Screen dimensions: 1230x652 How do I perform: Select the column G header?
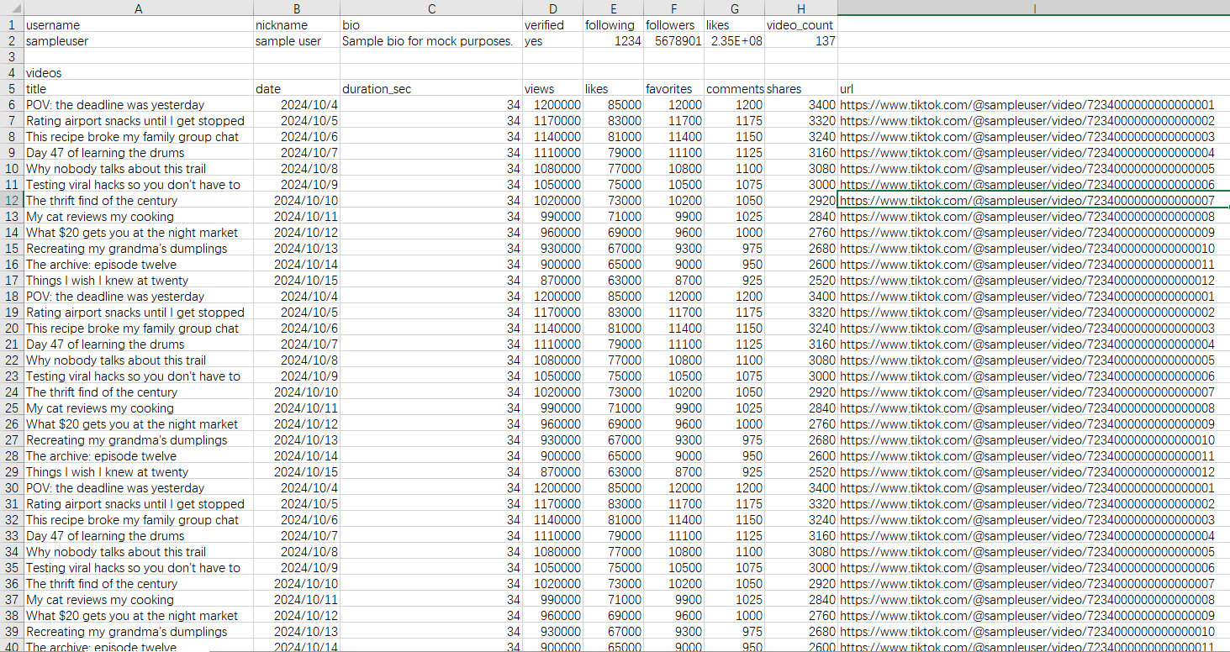point(734,8)
